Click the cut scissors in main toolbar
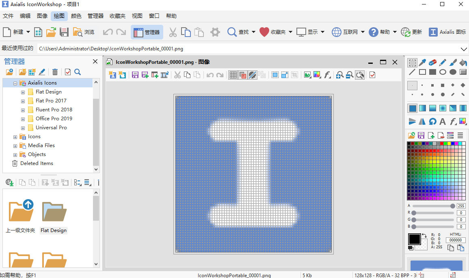 173,32
